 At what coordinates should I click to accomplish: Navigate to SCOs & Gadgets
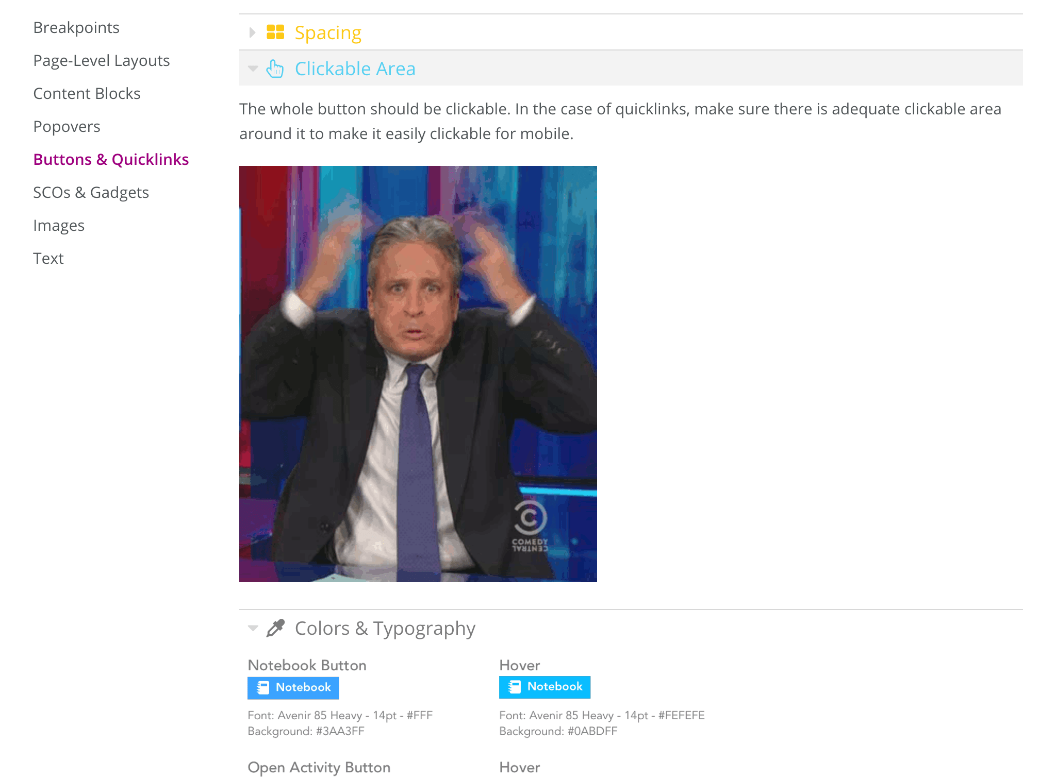[91, 192]
